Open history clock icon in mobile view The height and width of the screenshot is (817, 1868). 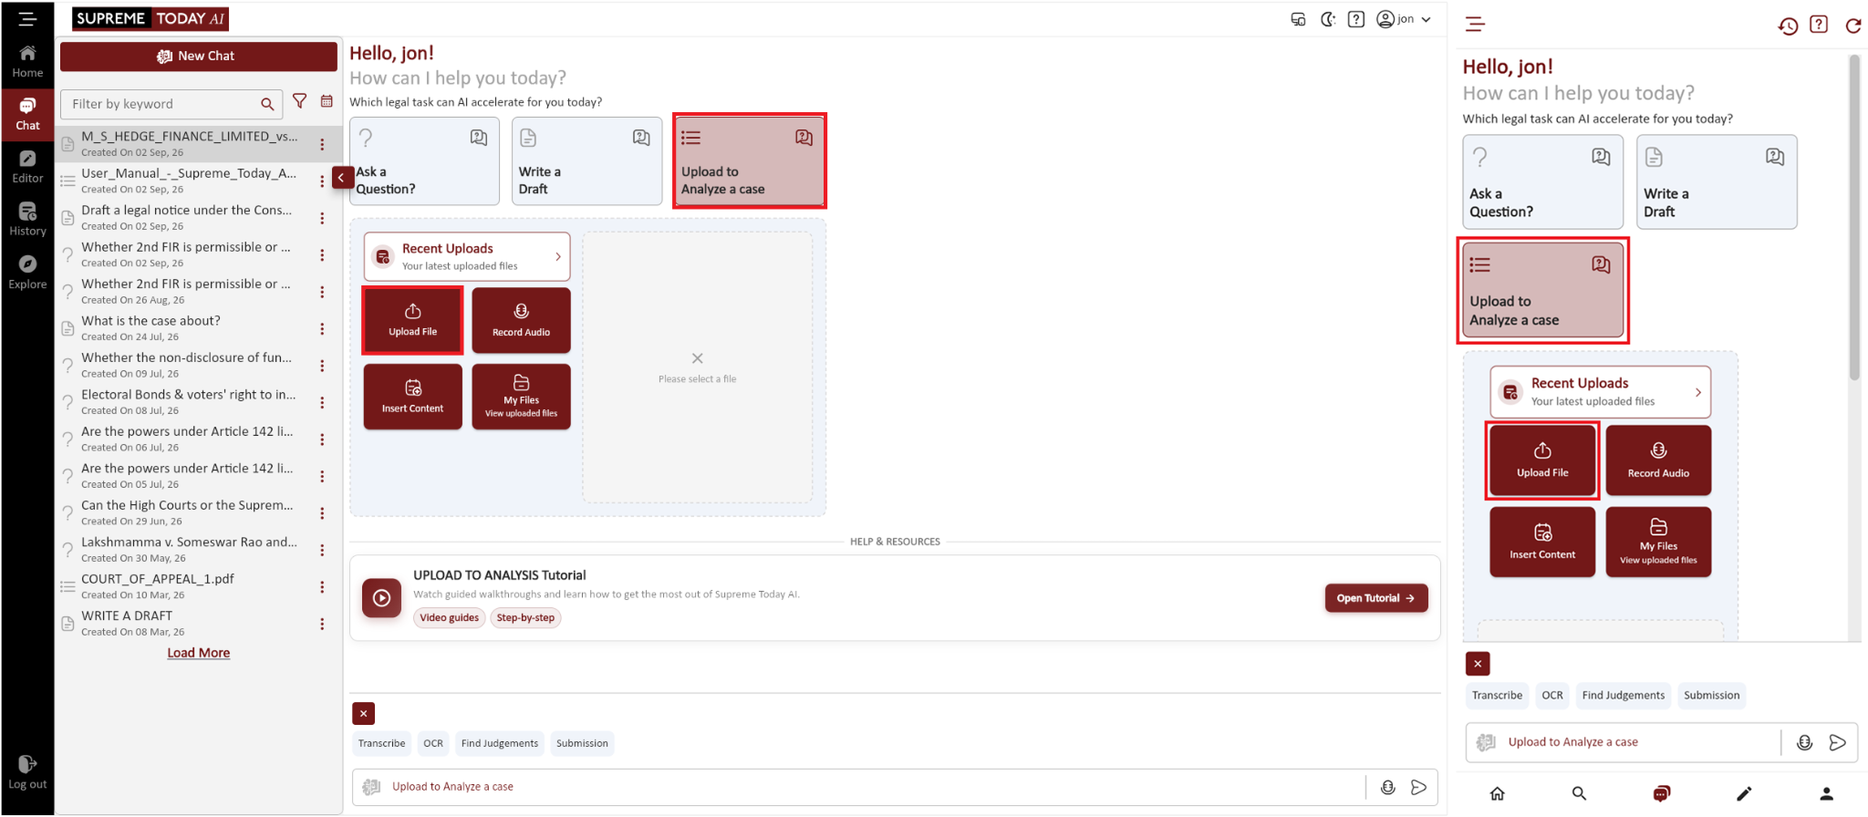pyautogui.click(x=1788, y=26)
